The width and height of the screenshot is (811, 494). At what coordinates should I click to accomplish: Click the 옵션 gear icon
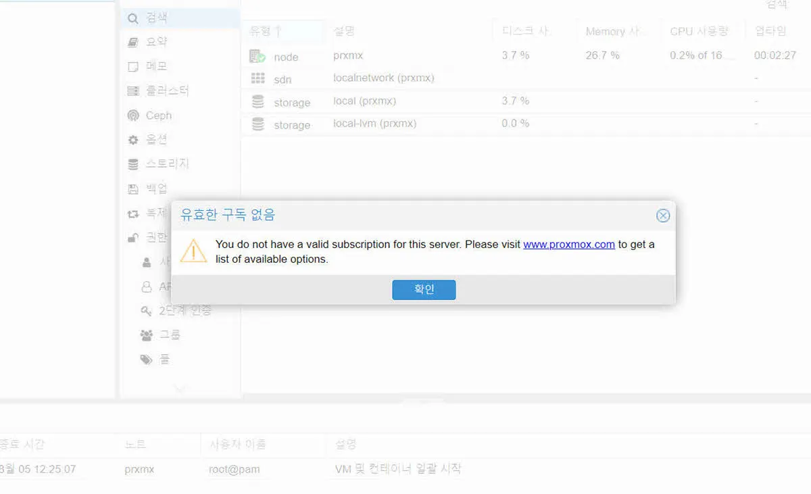[133, 141]
